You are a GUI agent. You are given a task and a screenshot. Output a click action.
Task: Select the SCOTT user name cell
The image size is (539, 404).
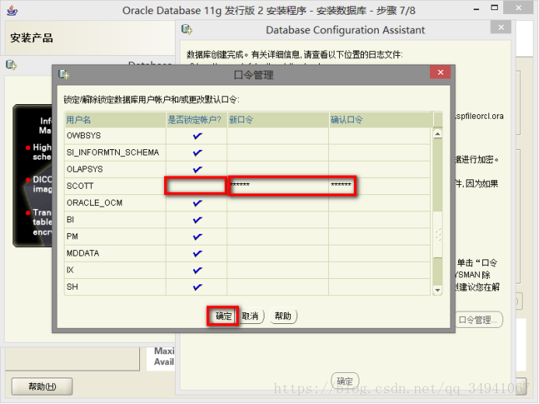[115, 186]
